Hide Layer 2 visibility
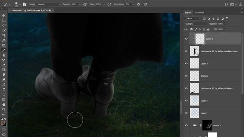This screenshot has width=244, height=137. [186, 100]
